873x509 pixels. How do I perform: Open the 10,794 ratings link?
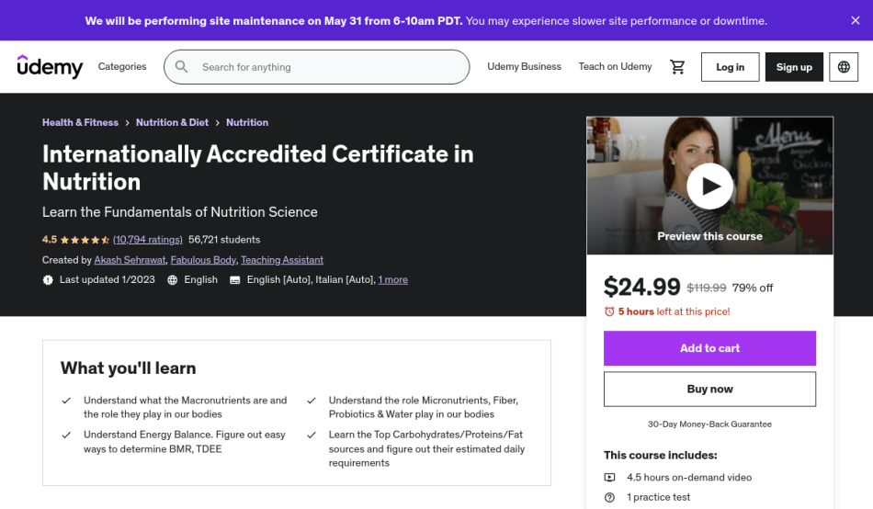click(x=148, y=240)
